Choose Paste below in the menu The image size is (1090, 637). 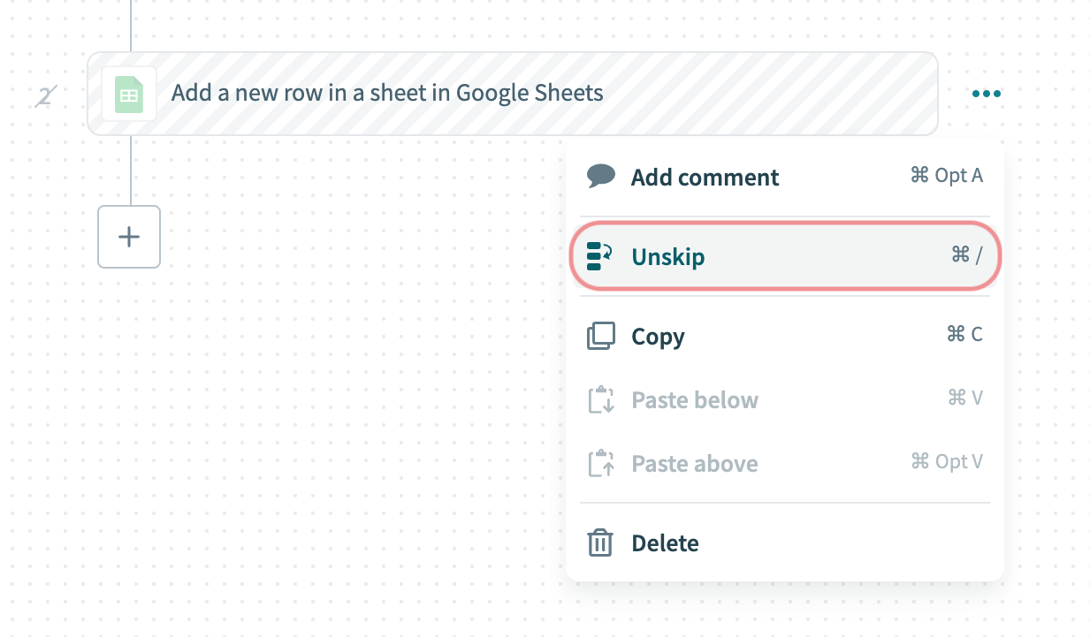tap(695, 399)
